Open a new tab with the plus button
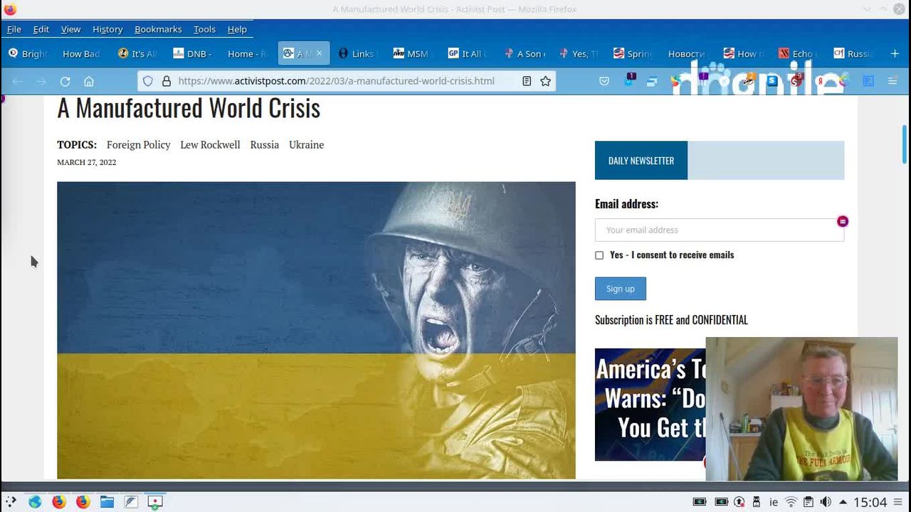 coord(895,53)
